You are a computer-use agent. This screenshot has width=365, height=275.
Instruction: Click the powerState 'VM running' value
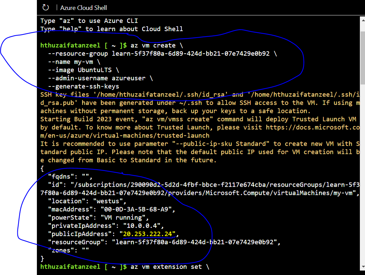(123, 218)
